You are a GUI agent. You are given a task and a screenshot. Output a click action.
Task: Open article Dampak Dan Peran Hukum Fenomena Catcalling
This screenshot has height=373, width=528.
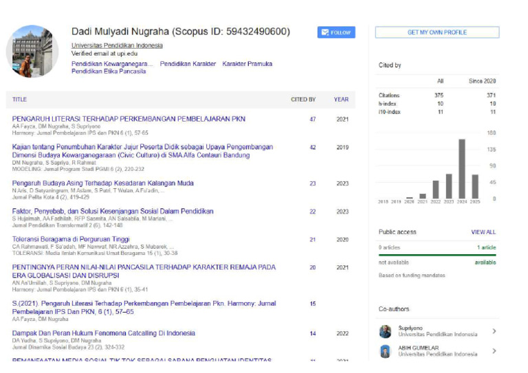[103, 333]
